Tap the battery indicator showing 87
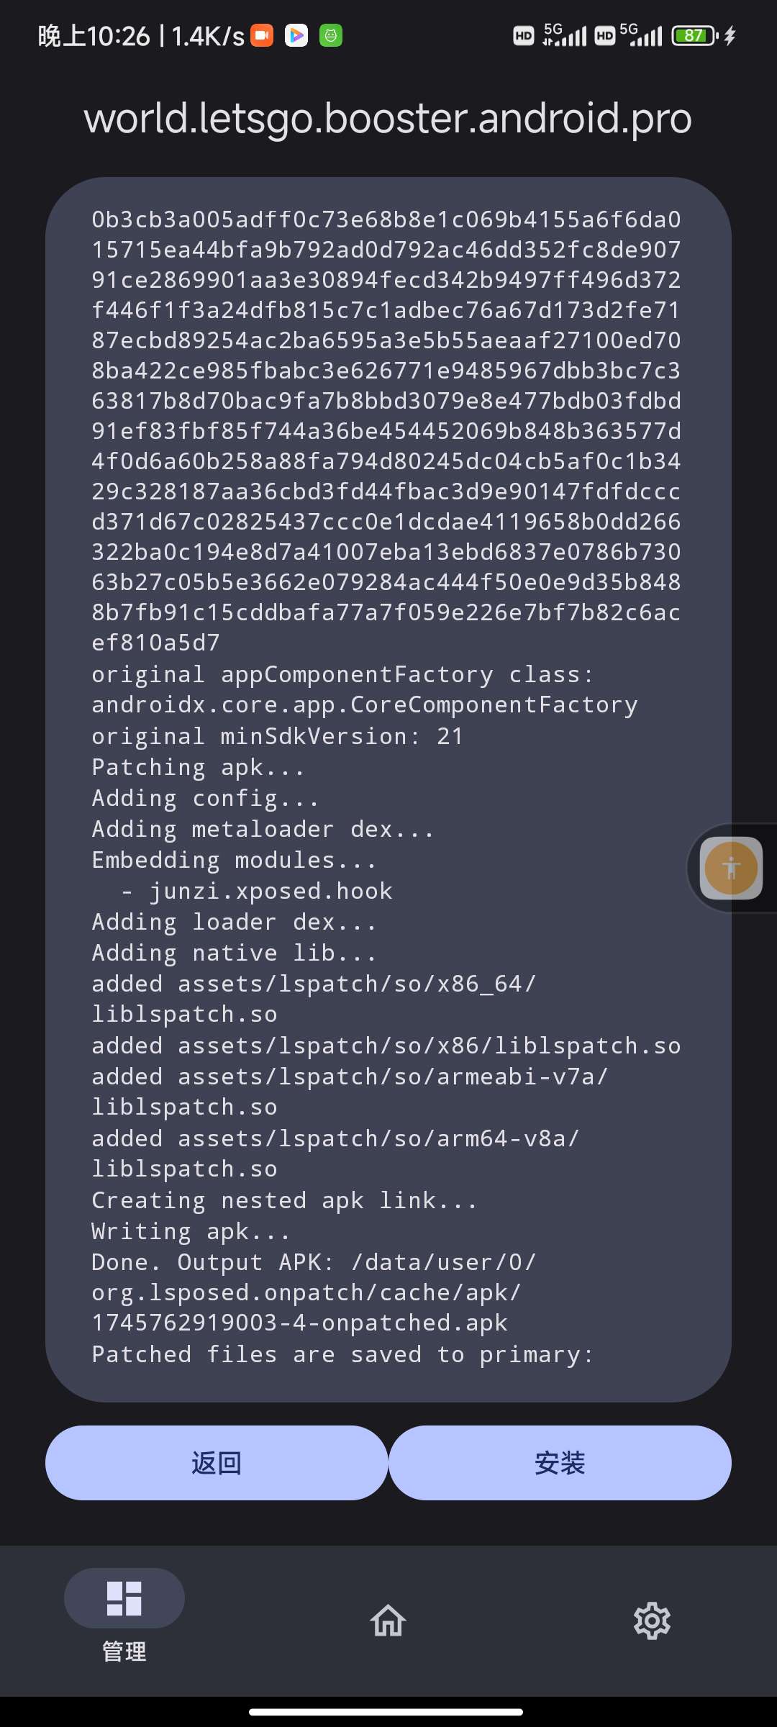The width and height of the screenshot is (777, 1727). [694, 35]
